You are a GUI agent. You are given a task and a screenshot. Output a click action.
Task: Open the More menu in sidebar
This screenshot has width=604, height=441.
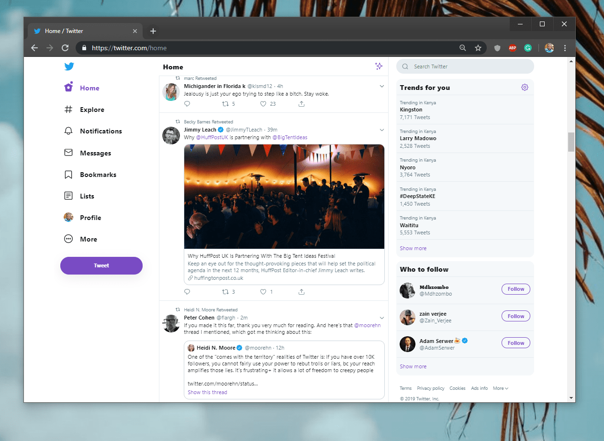coord(68,239)
